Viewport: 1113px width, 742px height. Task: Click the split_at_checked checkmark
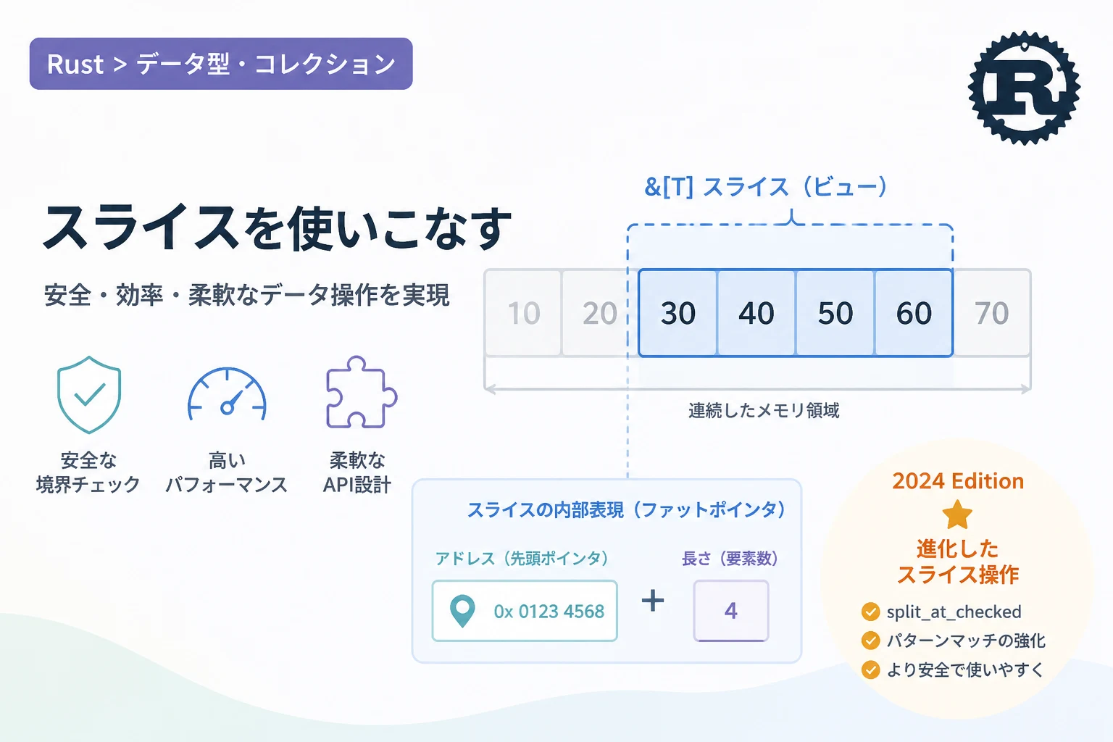[870, 612]
